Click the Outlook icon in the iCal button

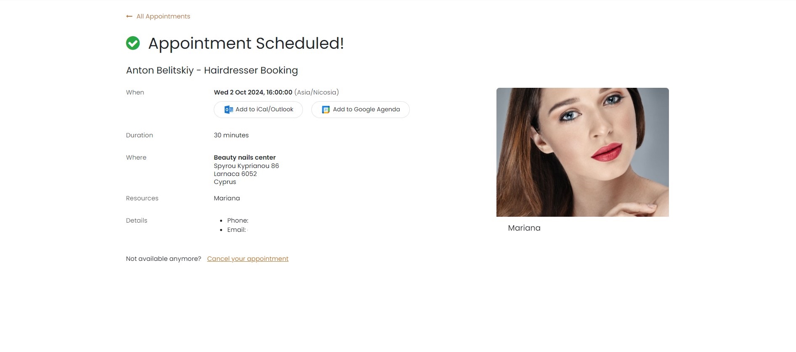pyautogui.click(x=228, y=110)
